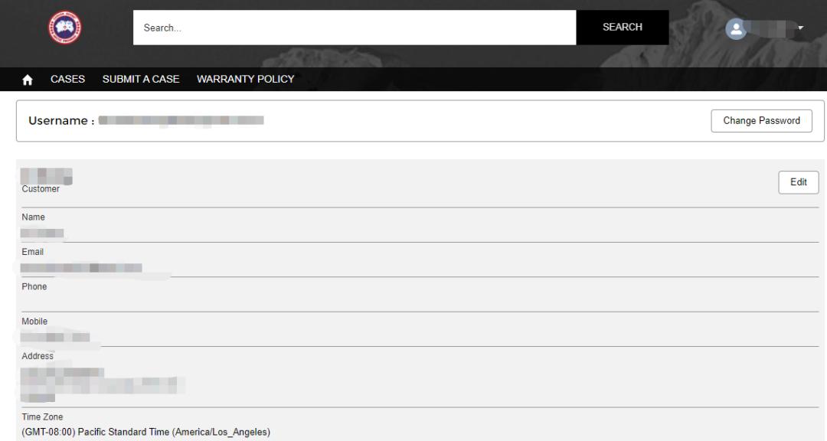The height and width of the screenshot is (441, 827).
Task: Open the CASES menu item
Action: pos(67,79)
